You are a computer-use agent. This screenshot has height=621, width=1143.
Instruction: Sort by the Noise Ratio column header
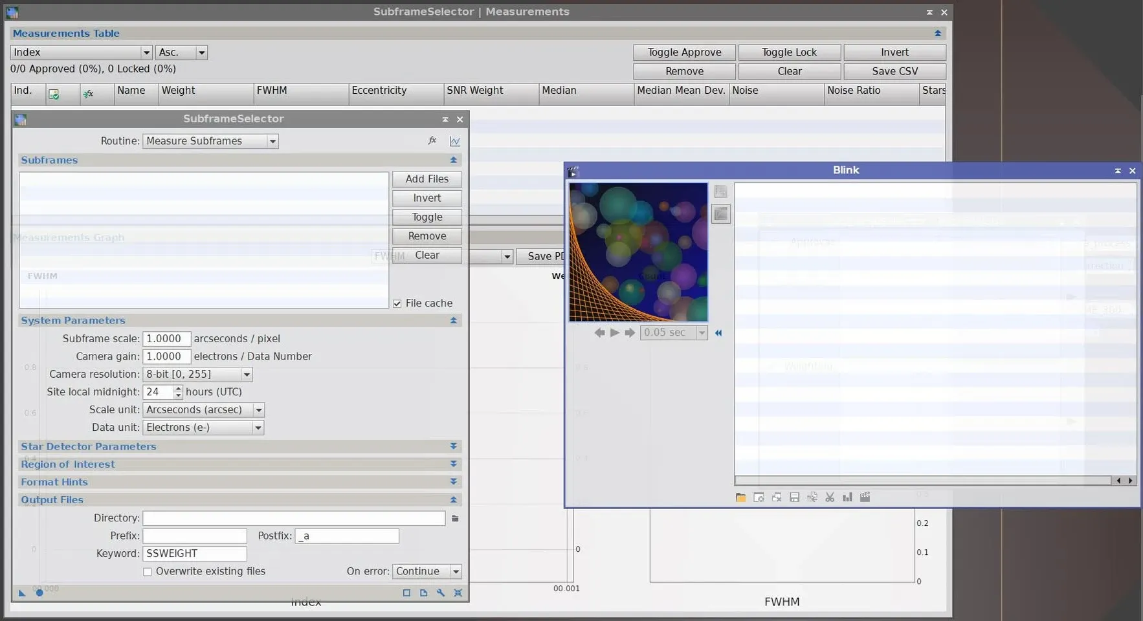pos(871,94)
